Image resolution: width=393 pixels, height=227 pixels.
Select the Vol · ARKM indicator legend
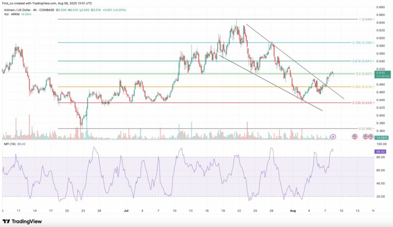click(x=12, y=14)
